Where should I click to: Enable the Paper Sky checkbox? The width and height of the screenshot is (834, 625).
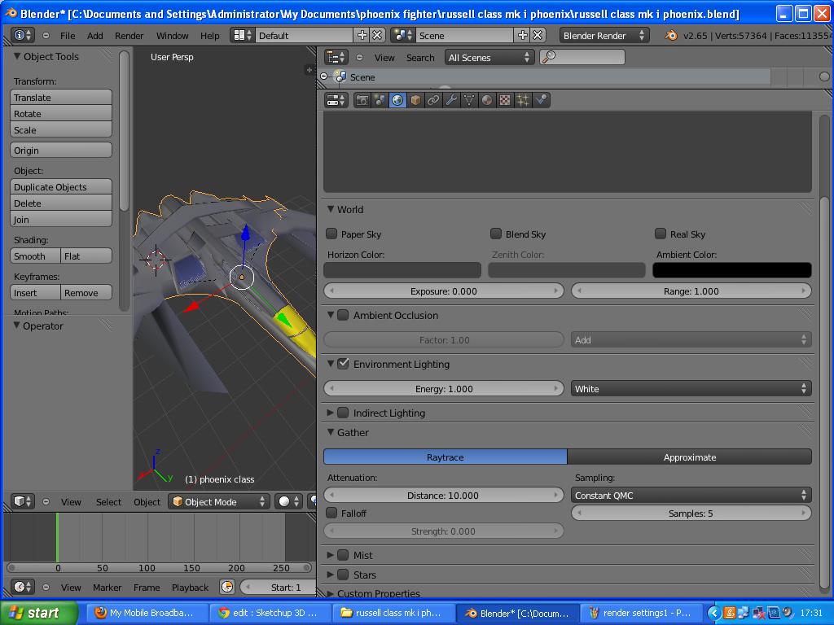click(331, 234)
